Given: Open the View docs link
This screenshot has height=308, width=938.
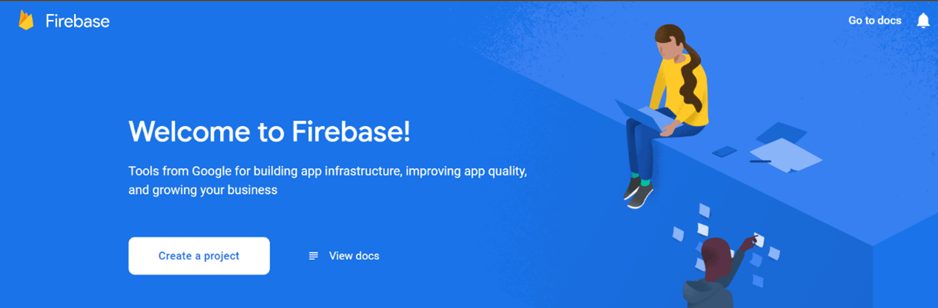Looking at the screenshot, I should pos(354,256).
